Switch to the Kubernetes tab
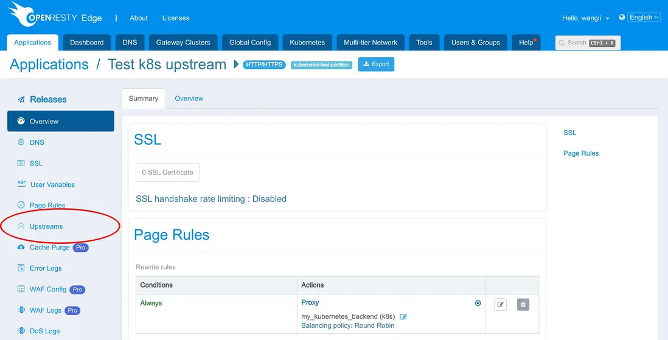 (x=307, y=43)
